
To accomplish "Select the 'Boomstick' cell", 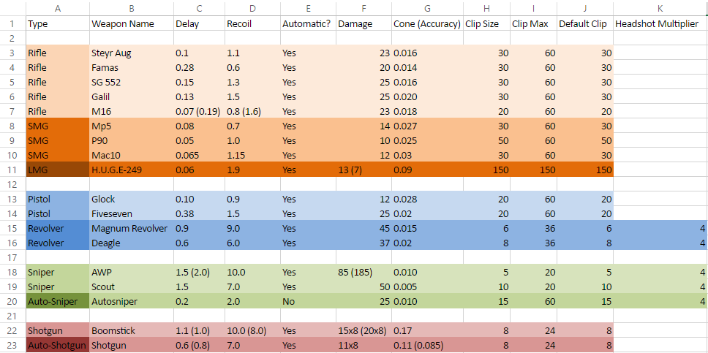I will pyautogui.click(x=132, y=331).
